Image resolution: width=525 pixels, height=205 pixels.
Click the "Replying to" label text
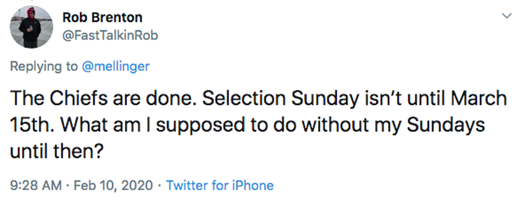(44, 66)
